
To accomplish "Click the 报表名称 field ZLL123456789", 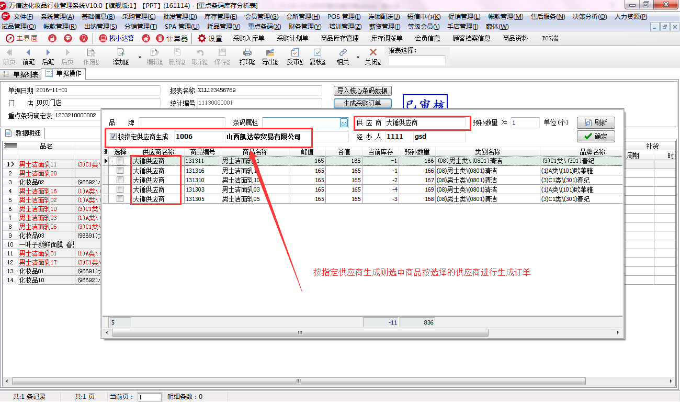I will point(259,91).
